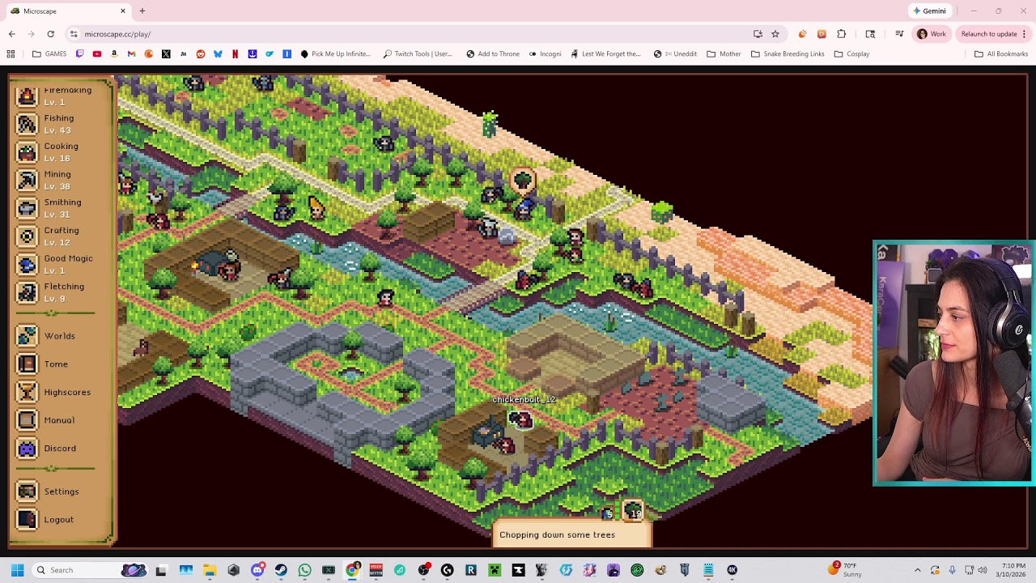
Task: Open the YouTube bookmark icon
Action: coord(97,54)
